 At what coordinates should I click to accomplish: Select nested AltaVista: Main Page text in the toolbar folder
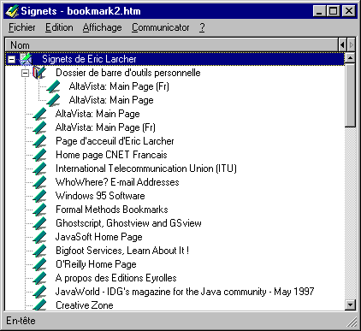(x=111, y=100)
